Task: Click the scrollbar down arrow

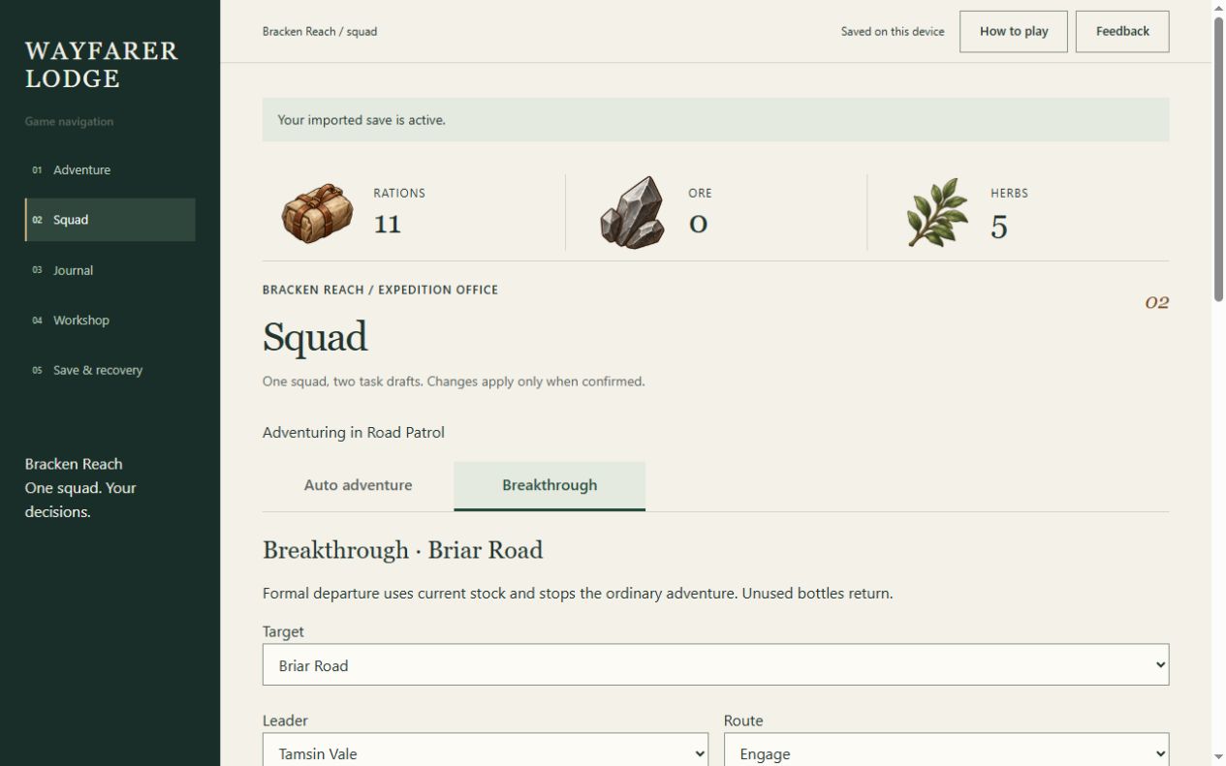Action: [1218, 757]
